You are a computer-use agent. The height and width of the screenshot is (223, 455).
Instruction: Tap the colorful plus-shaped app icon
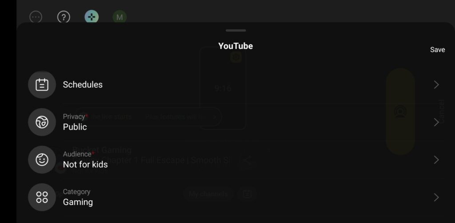92,17
